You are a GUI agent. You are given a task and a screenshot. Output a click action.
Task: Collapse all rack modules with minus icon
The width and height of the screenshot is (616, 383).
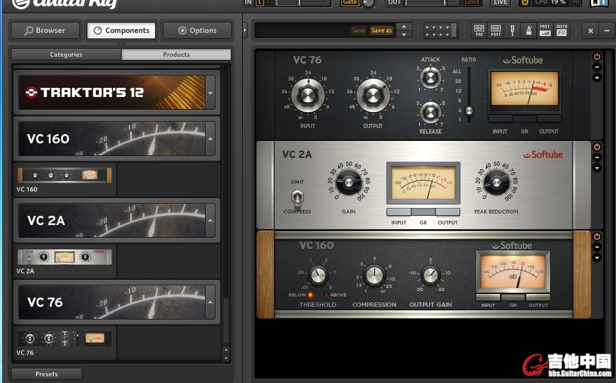(x=607, y=30)
